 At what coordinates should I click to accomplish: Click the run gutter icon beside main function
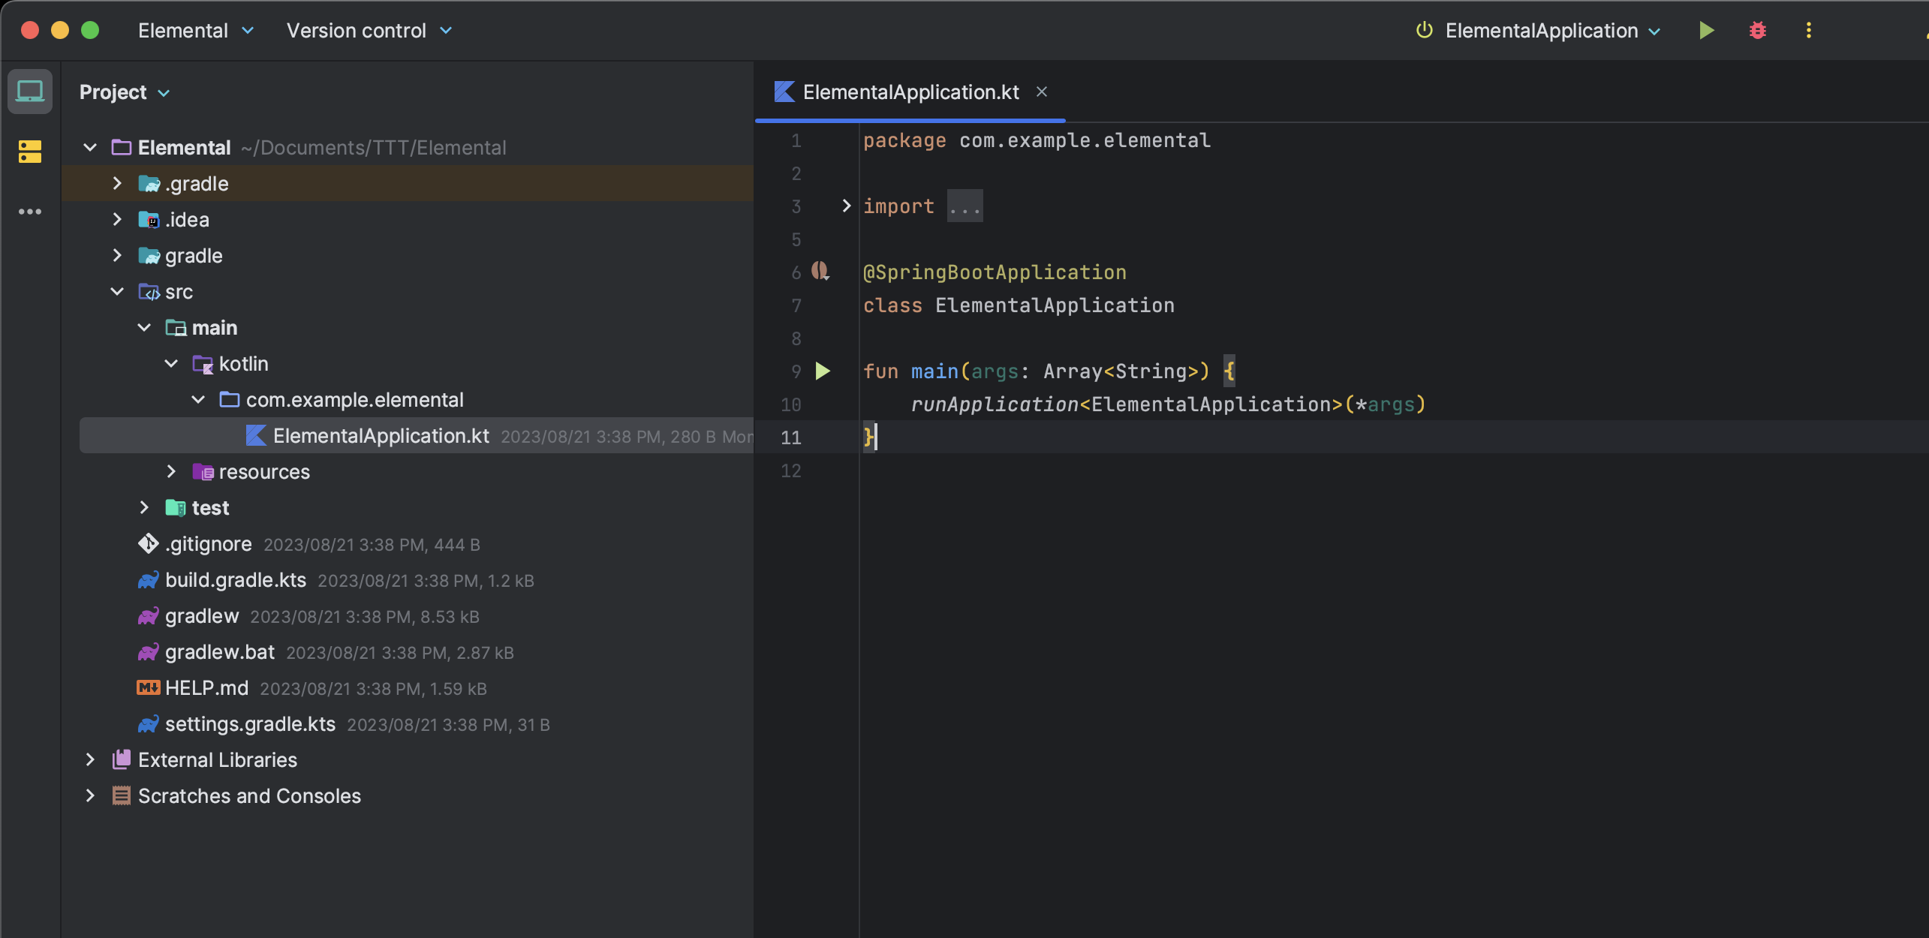823,371
